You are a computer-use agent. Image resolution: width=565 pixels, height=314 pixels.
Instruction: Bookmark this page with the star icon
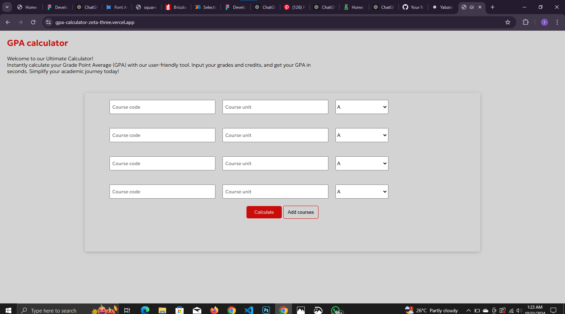click(508, 22)
